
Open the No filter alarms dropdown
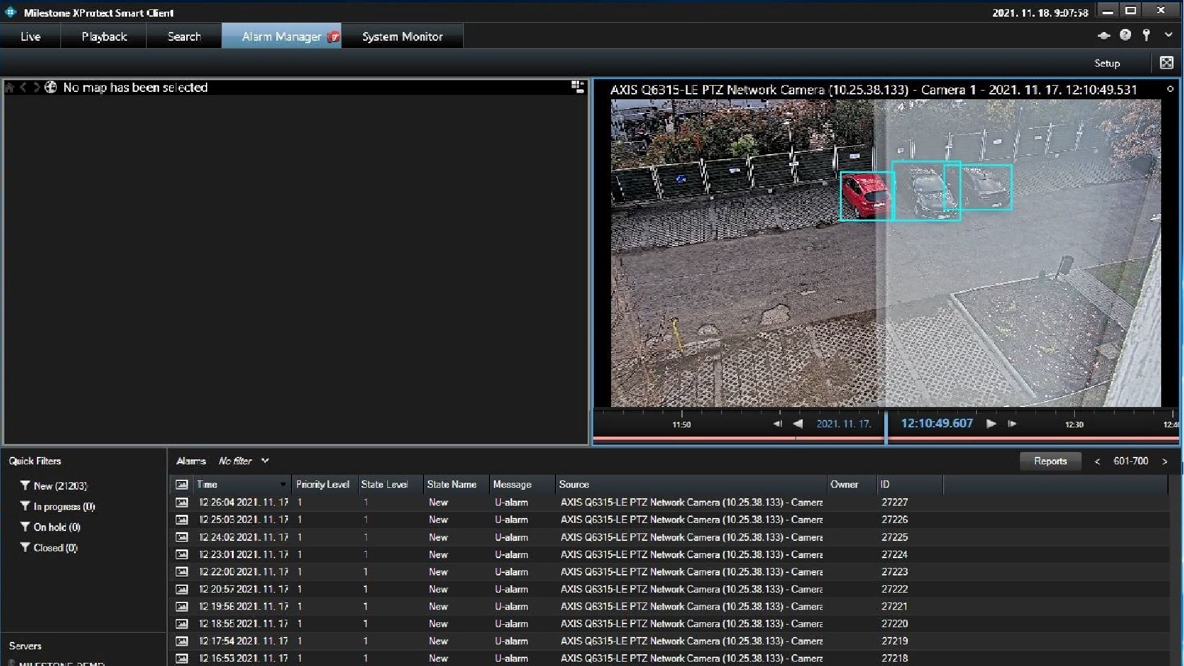(244, 461)
